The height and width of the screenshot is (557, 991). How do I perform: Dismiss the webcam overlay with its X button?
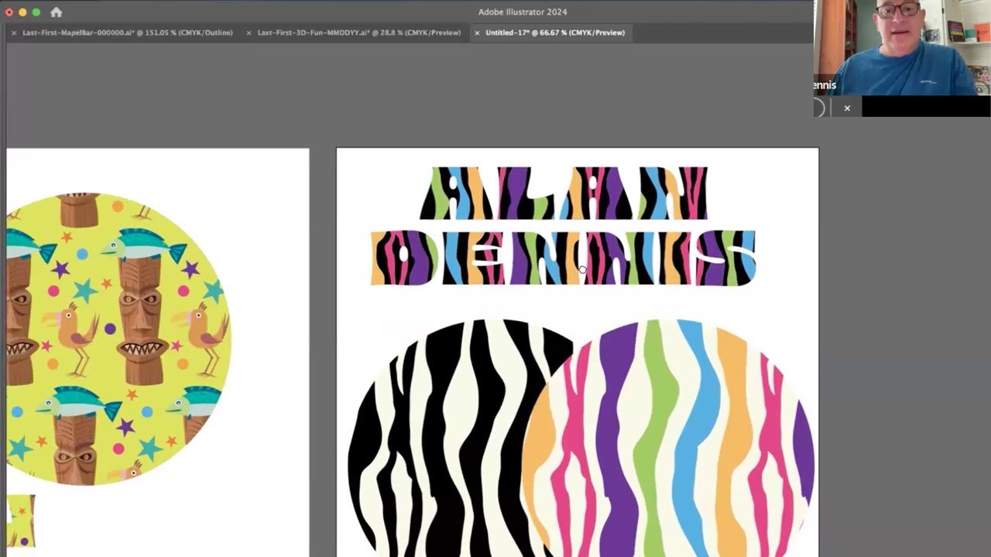click(x=847, y=108)
